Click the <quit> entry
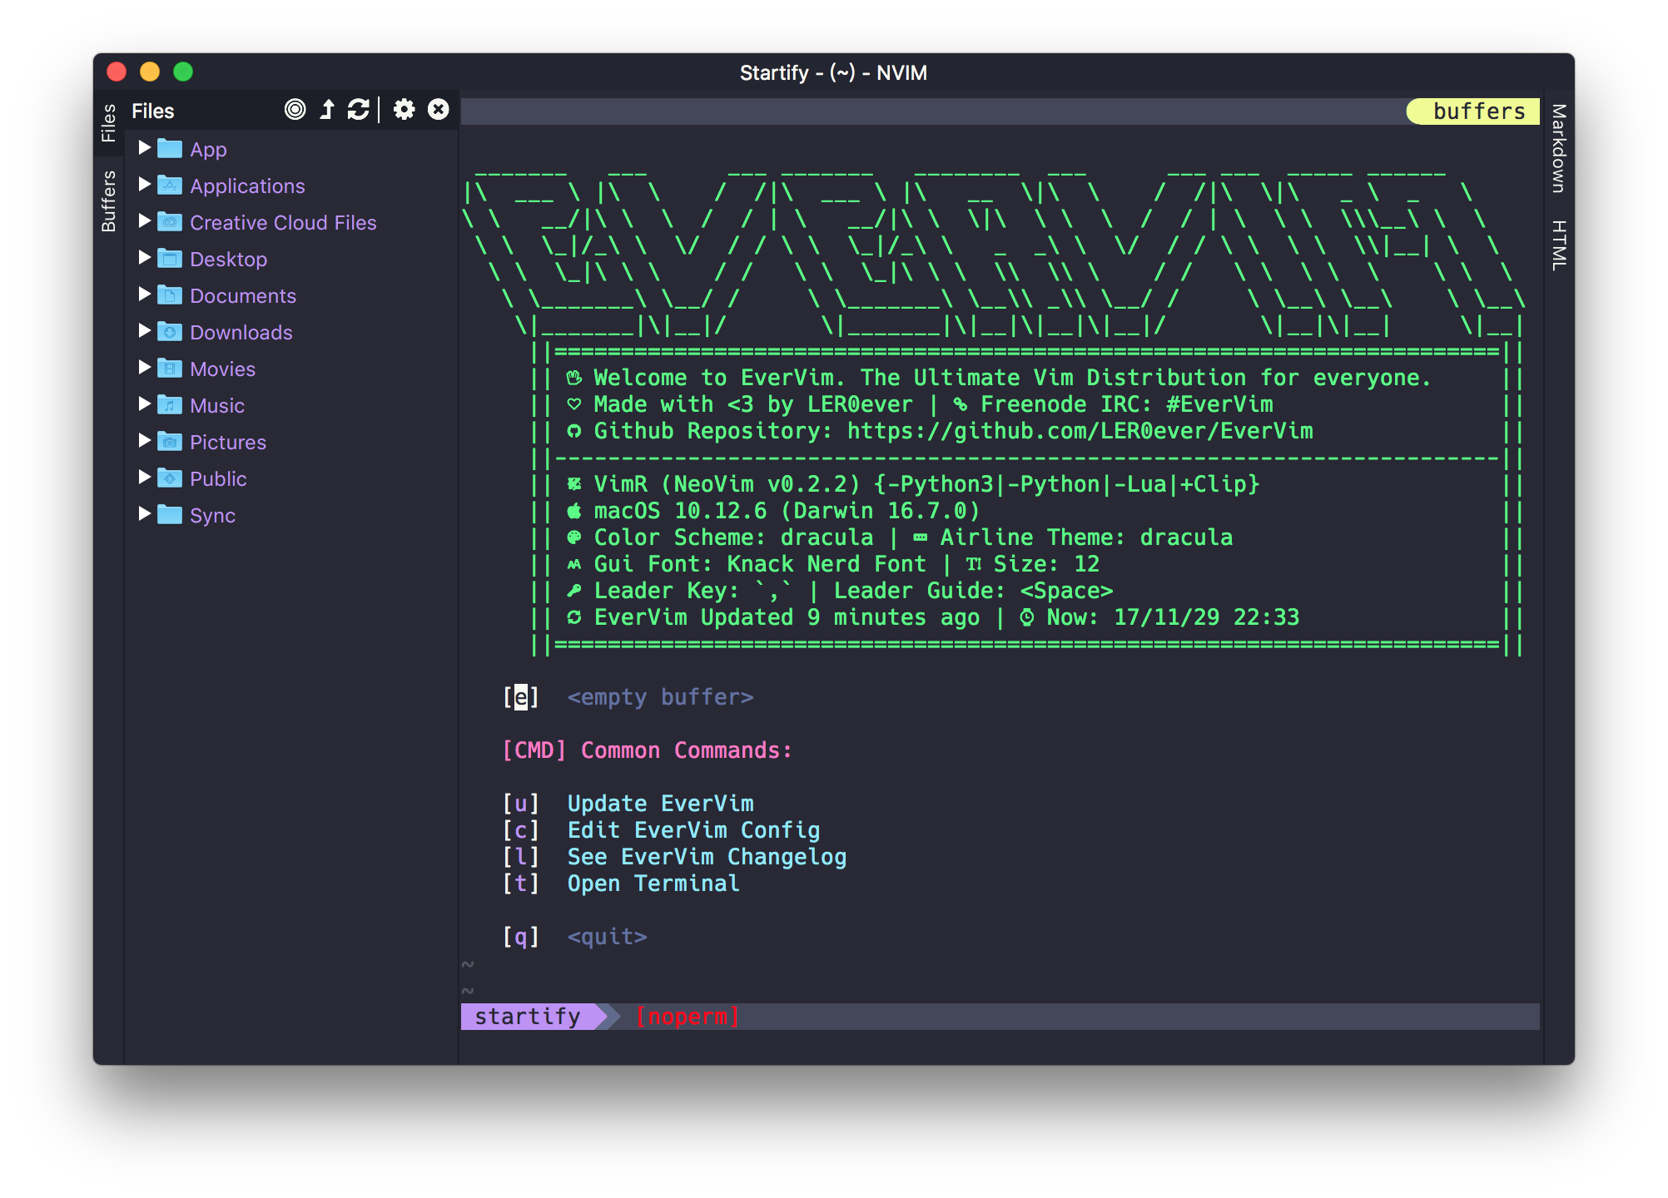The image size is (1668, 1198). click(x=607, y=937)
